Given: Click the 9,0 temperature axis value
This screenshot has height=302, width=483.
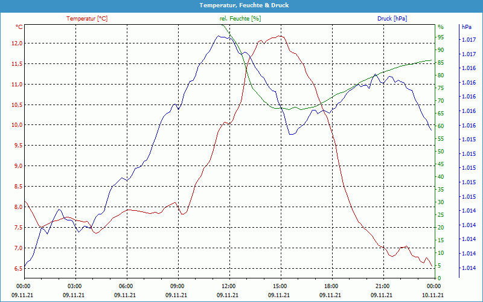Looking at the screenshot, I should [x=18, y=166].
